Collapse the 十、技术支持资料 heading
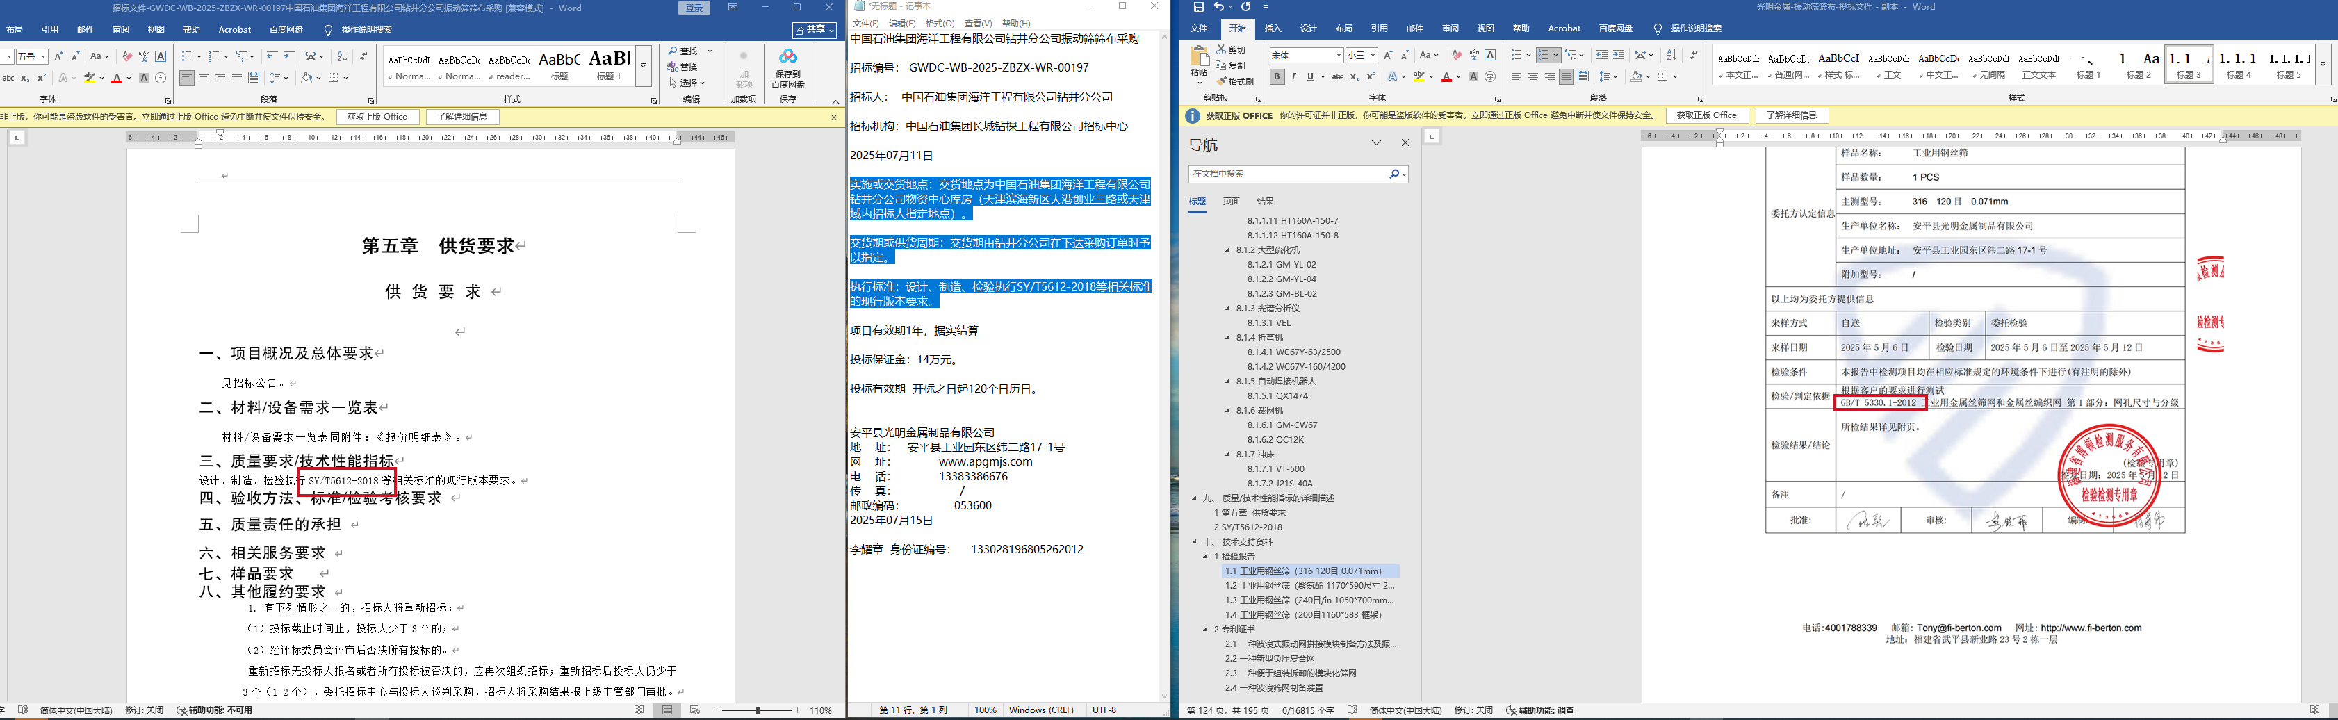This screenshot has height=720, width=2338. pos(1195,542)
